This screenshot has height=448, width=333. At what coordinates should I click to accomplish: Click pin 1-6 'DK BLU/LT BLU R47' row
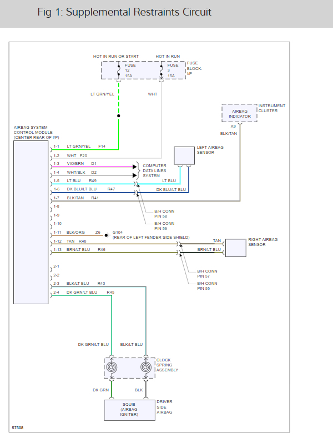point(84,189)
